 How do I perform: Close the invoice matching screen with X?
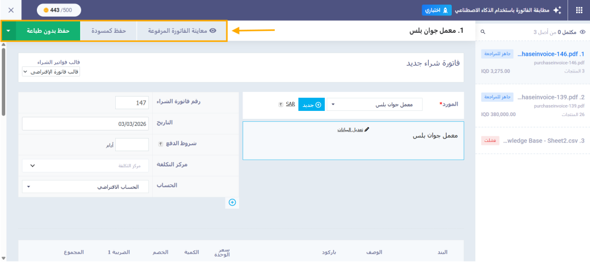tap(11, 10)
